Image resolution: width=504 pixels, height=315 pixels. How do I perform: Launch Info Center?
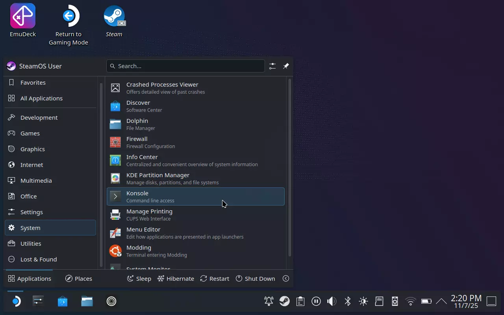click(196, 160)
